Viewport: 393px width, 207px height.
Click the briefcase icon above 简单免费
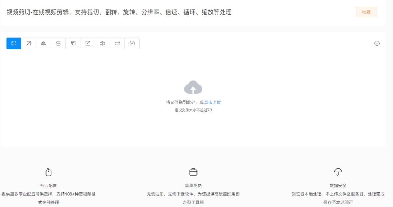[193, 172]
